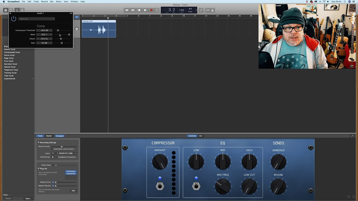This screenshot has width=358, height=201.
Task: Switch to the Master tab
Action: (x=49, y=136)
